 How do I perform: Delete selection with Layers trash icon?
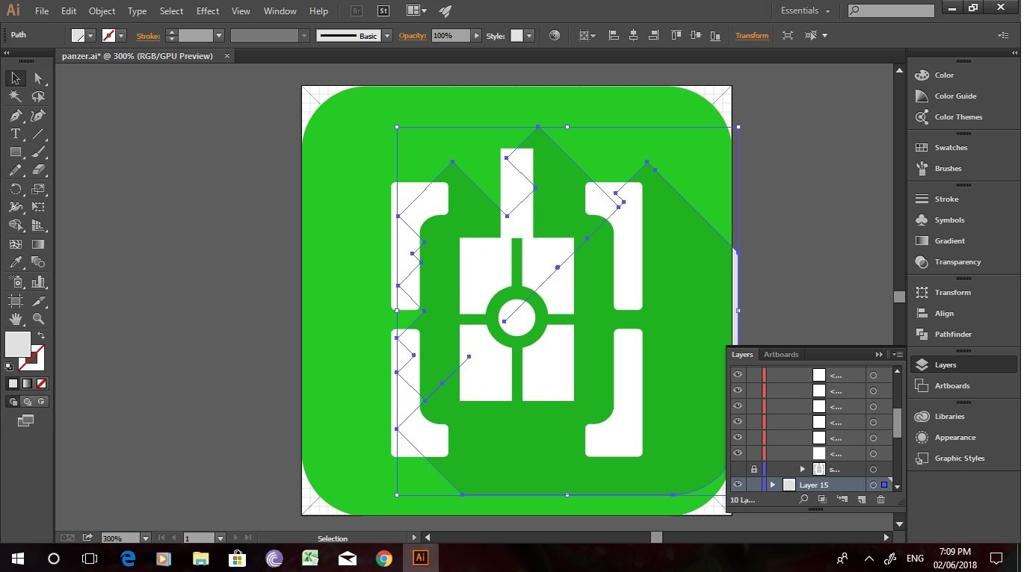[880, 500]
